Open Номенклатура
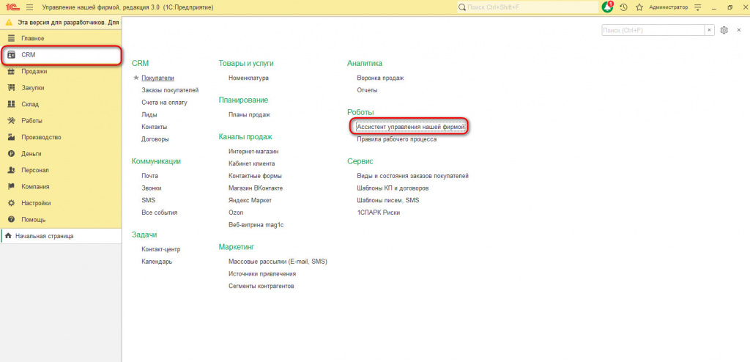Viewport: 750px width, 362px height. click(249, 78)
